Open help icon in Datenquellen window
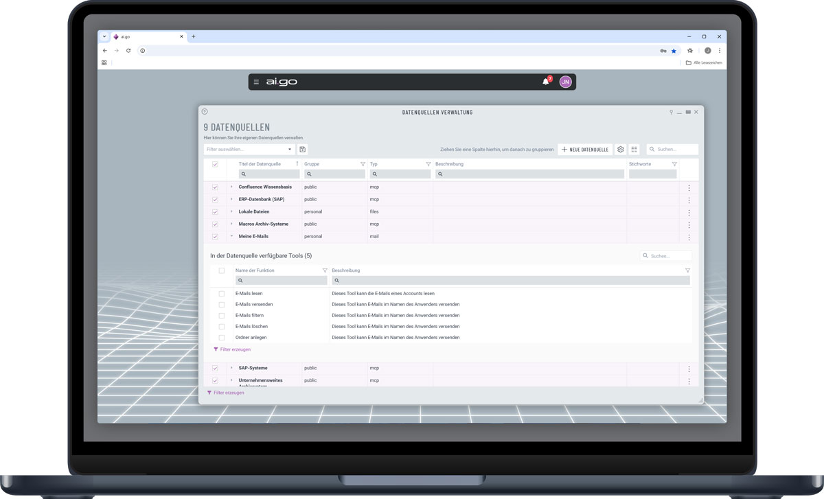This screenshot has width=824, height=499. click(x=205, y=112)
